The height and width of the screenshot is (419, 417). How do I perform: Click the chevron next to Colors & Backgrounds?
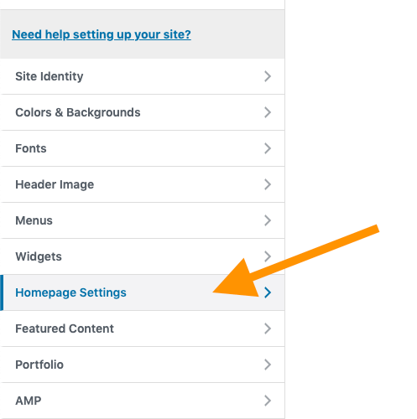pyautogui.click(x=268, y=112)
